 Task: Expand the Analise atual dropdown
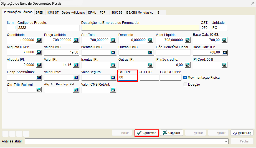226,141
